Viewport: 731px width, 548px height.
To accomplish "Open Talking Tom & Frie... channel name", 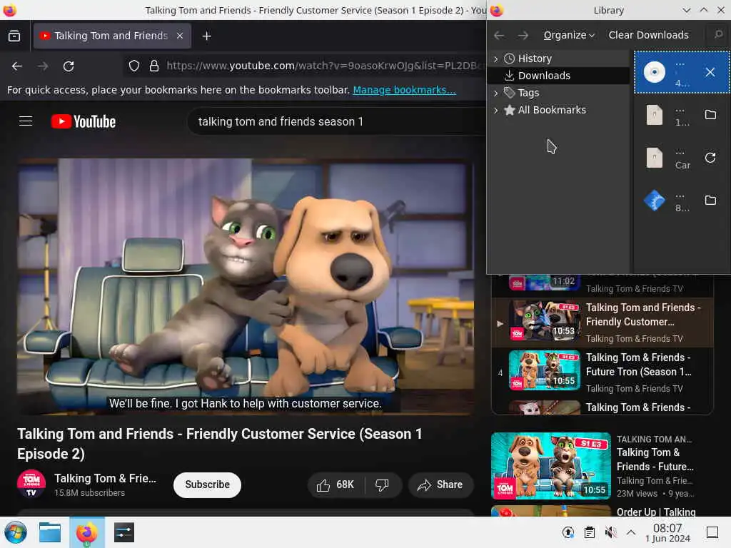I will point(105,479).
